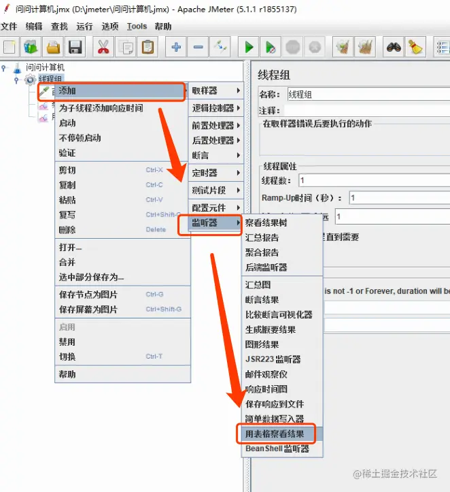
Task: Select 验证 in context menu
Action: tap(121, 153)
